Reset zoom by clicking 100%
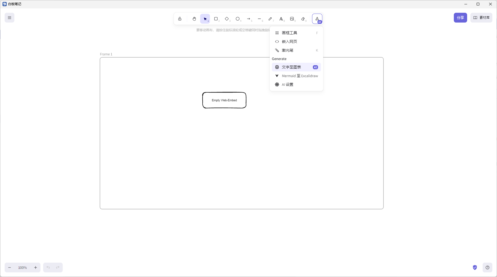497x277 pixels. pos(23,267)
